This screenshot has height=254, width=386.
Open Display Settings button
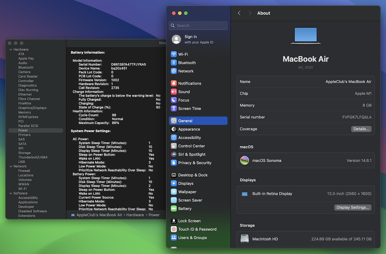(x=353, y=208)
